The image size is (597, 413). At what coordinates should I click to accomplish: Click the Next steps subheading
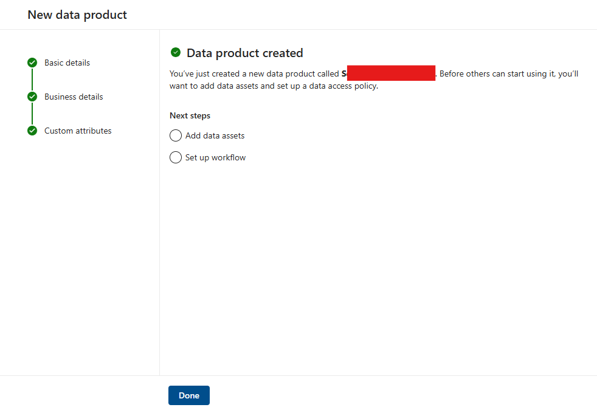[x=190, y=115]
